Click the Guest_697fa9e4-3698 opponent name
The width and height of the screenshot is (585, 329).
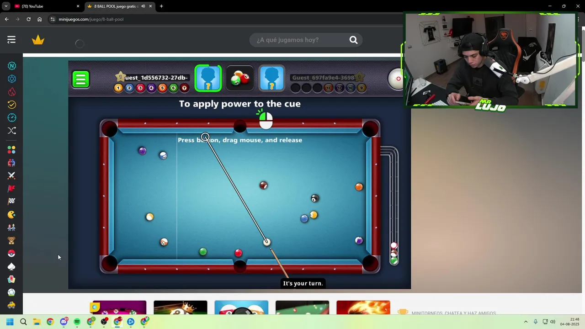(324, 78)
